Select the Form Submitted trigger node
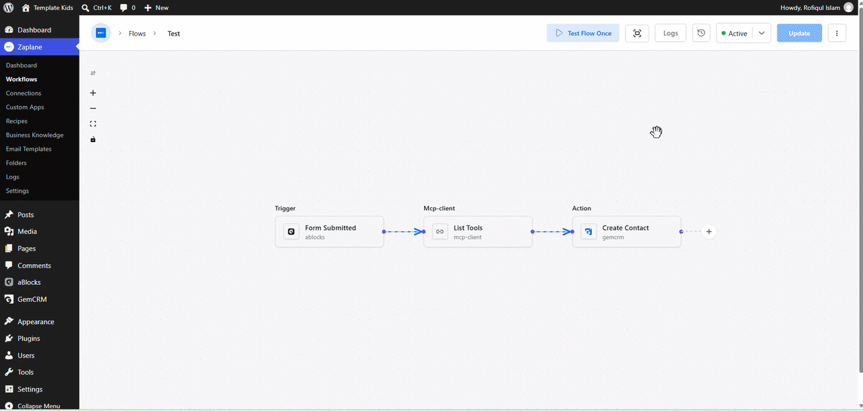863x411 pixels. (x=330, y=232)
